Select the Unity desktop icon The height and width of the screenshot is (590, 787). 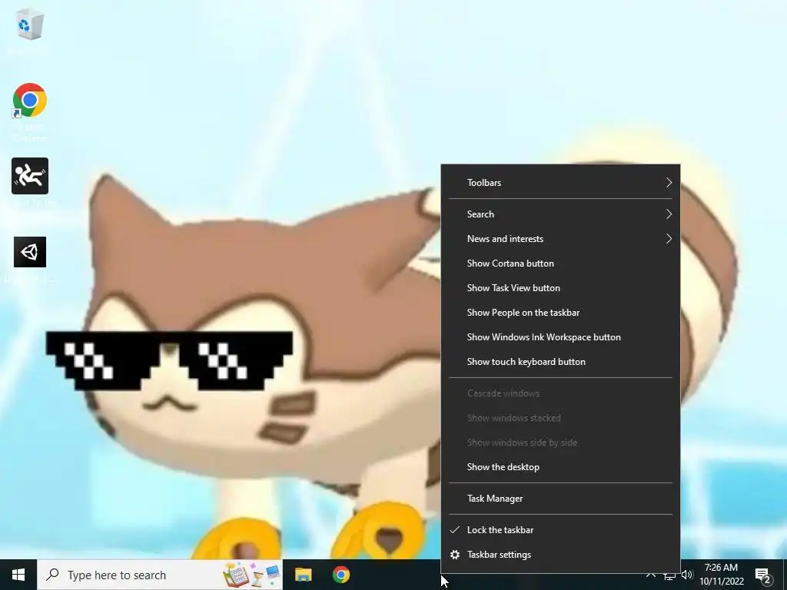tap(30, 252)
